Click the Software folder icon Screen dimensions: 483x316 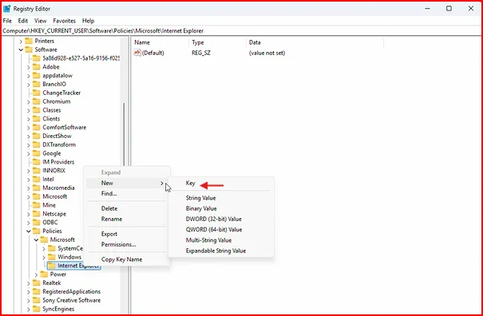pos(29,49)
